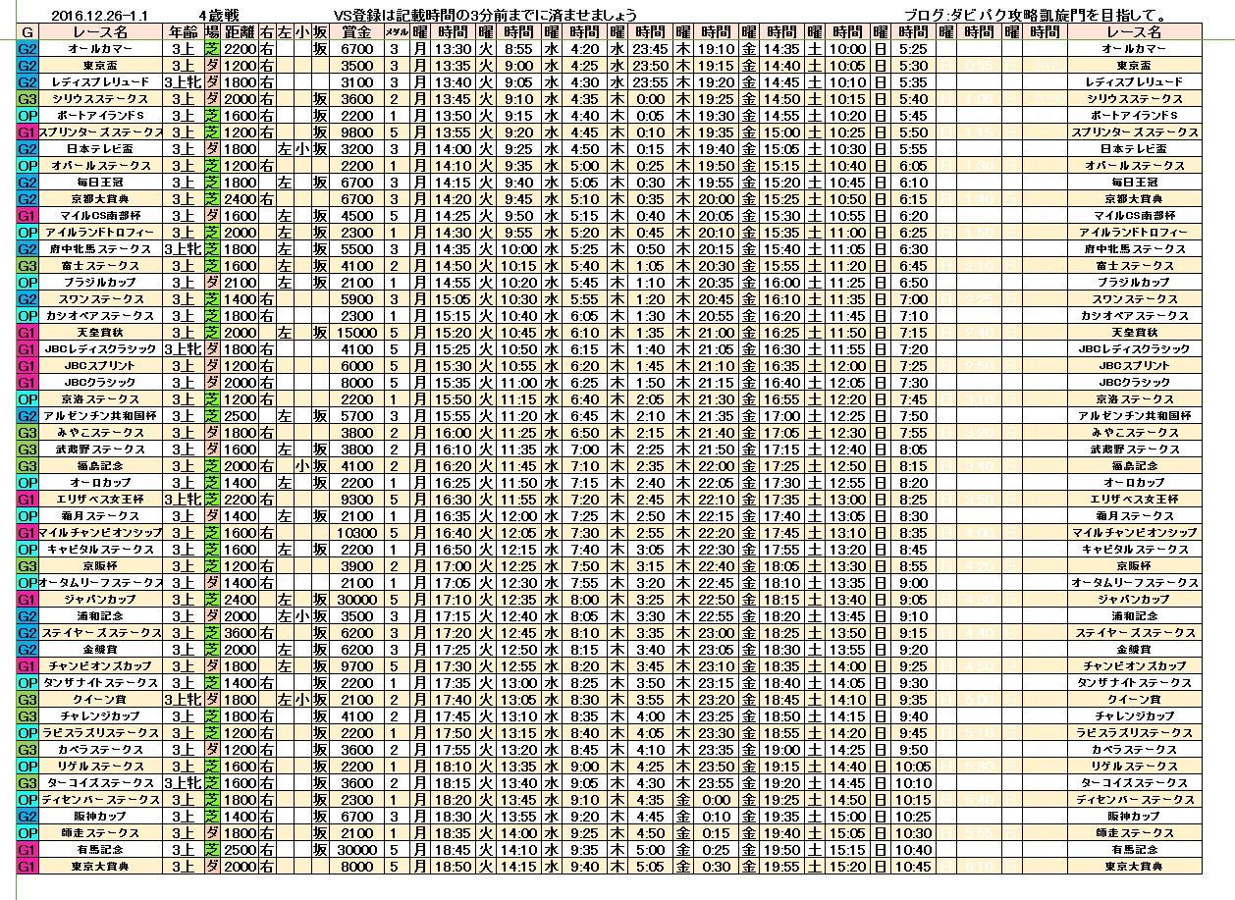Select the "メダル" column header
Viewport: 1235px width, 900px height.
(396, 31)
